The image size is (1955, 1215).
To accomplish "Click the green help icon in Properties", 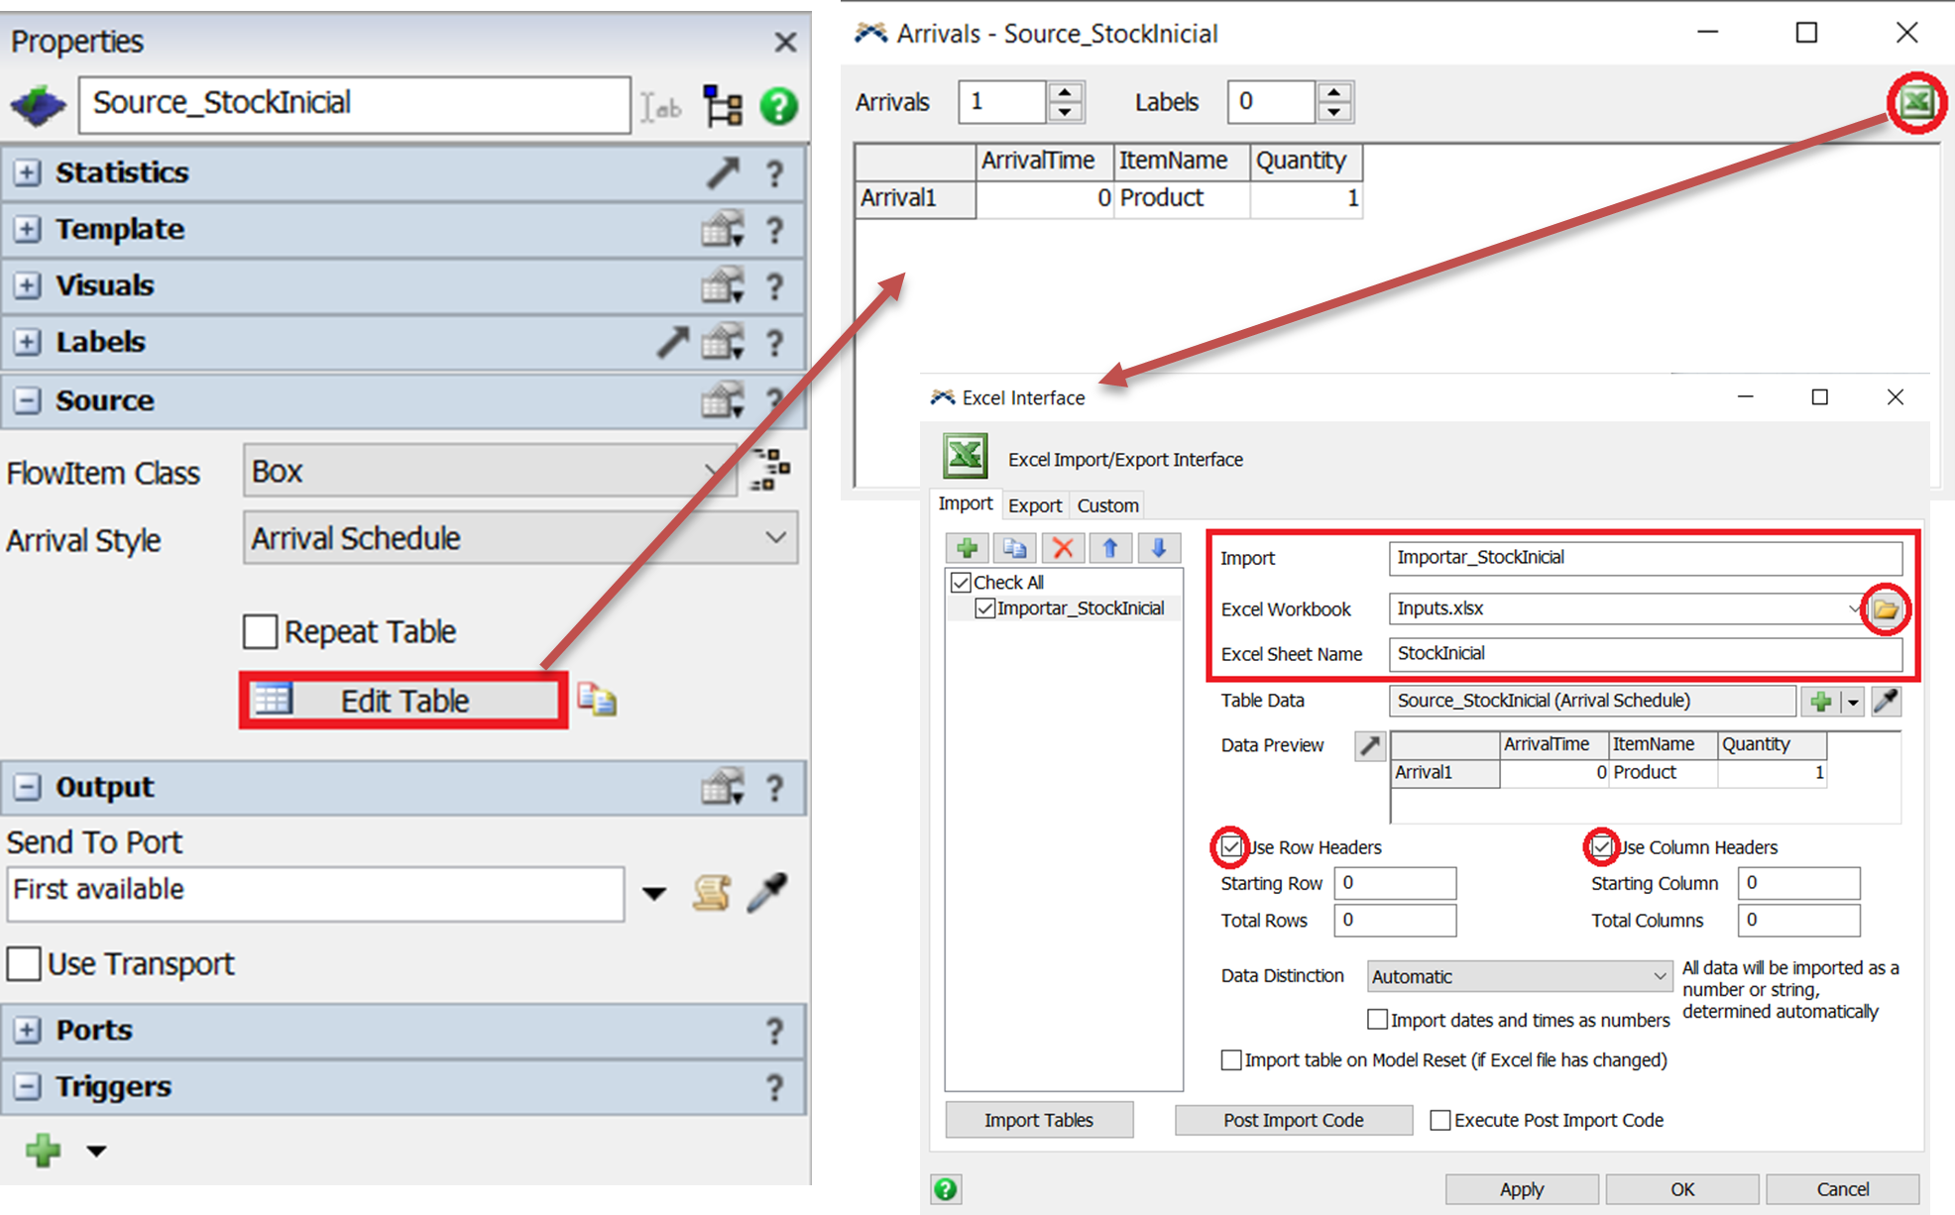I will click(x=779, y=105).
